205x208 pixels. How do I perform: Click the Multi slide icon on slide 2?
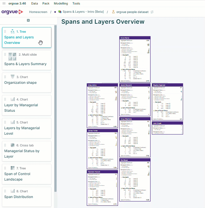point(12,57)
